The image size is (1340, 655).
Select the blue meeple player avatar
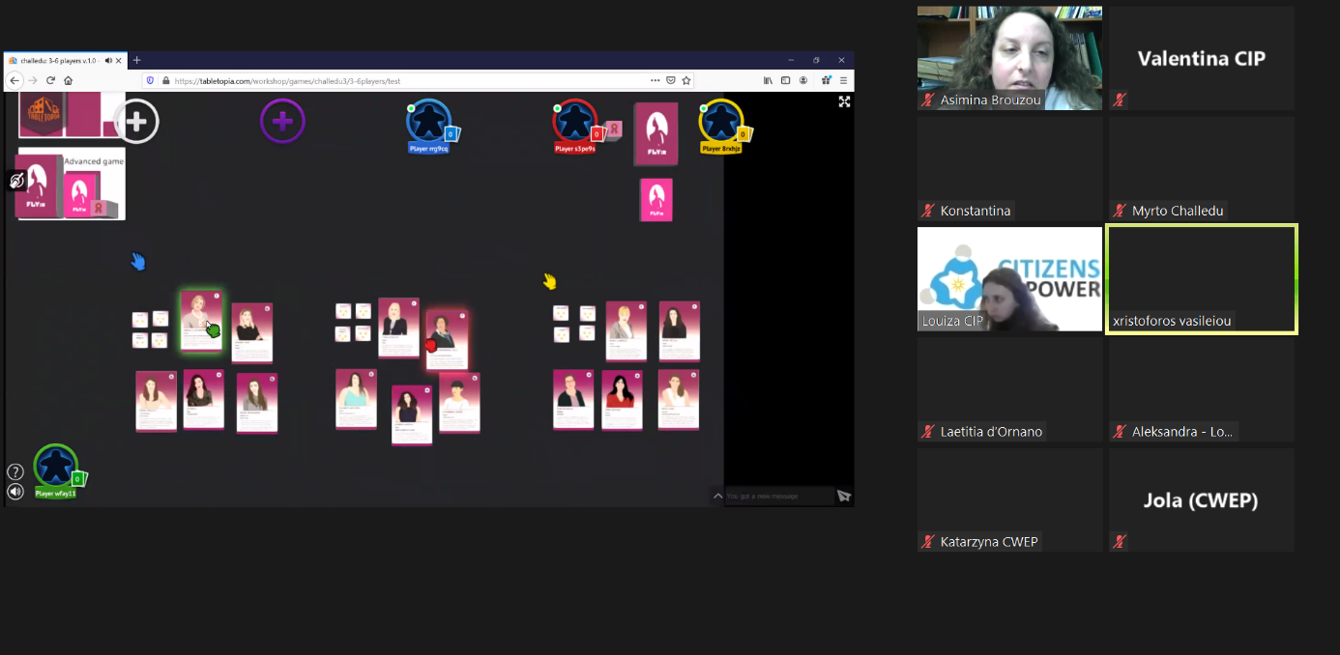click(427, 122)
